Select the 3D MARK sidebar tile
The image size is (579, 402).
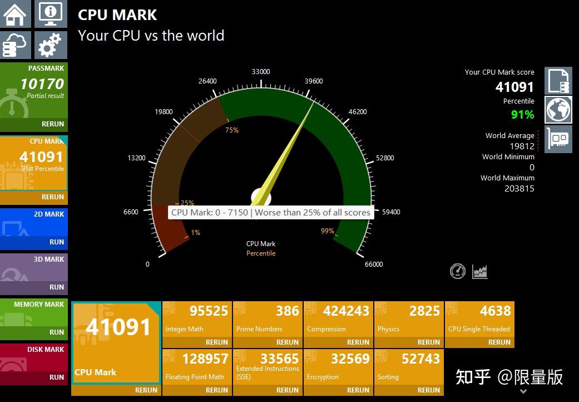(33, 267)
